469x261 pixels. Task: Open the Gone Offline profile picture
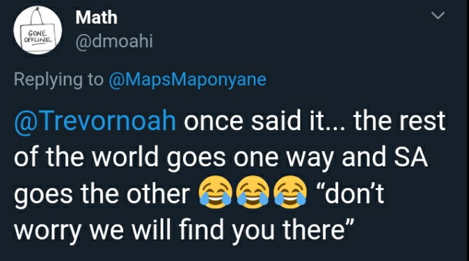38,30
